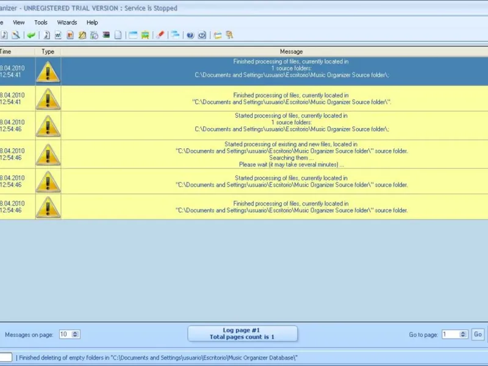
Task: Click the cascading blue windows toolbar icon
Action: click(x=175, y=35)
